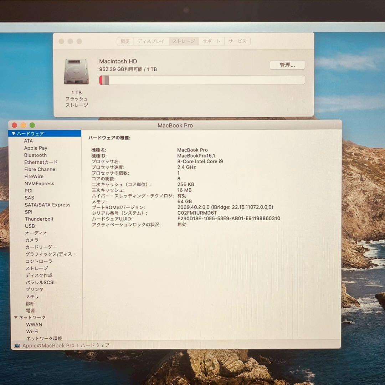This screenshot has height=385, width=385.
Task: Open the USB hardware section
Action: point(30,226)
